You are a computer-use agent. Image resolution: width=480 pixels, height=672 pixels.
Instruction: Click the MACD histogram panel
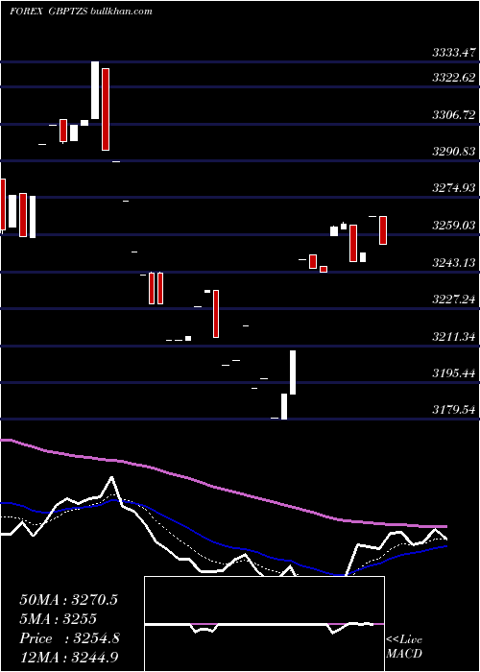pos(264,624)
